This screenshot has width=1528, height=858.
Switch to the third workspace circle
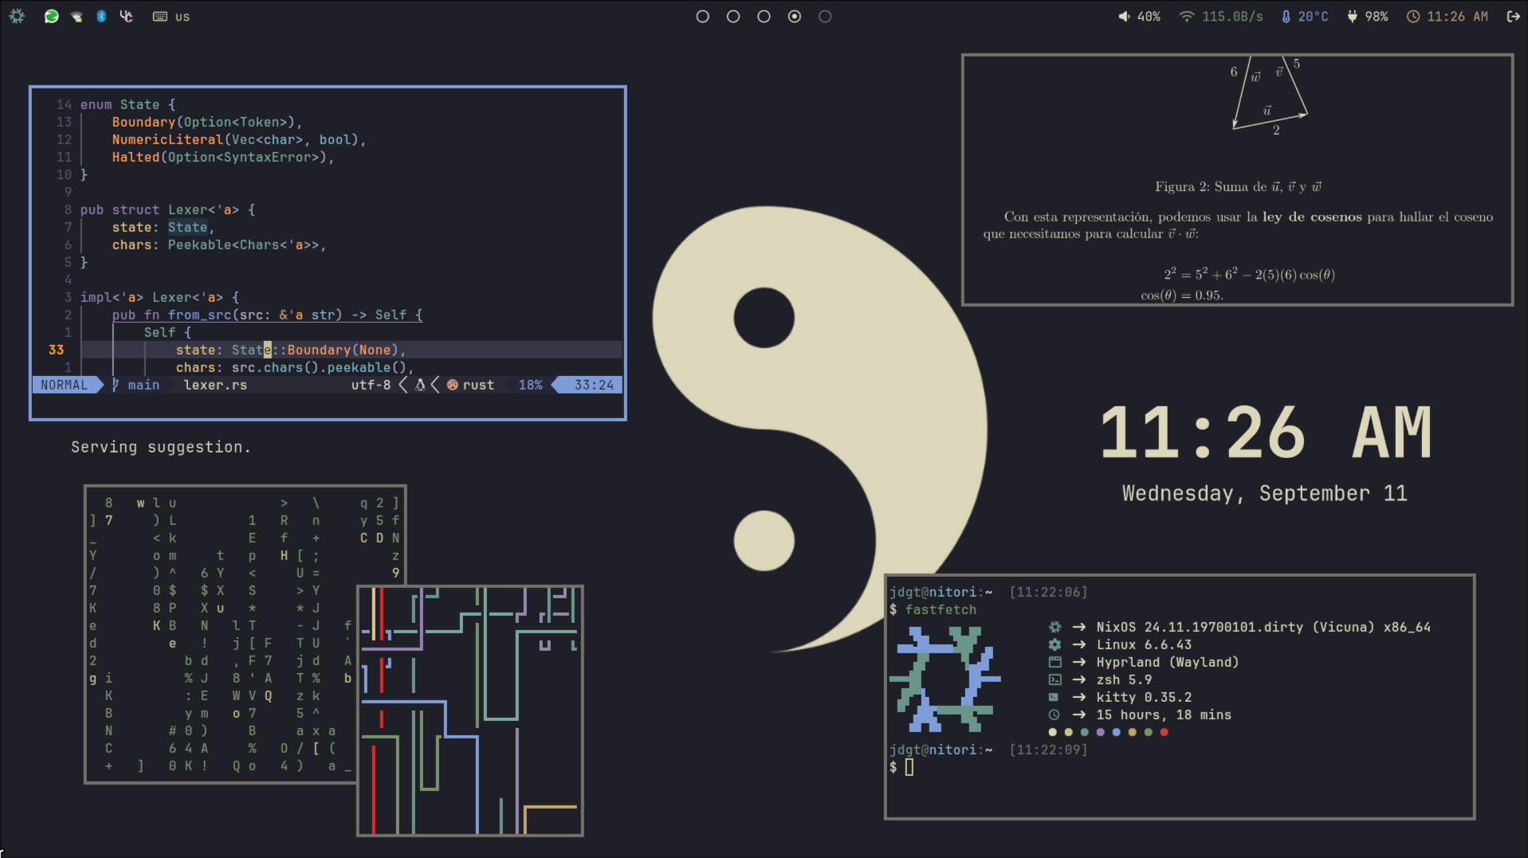[x=764, y=16]
